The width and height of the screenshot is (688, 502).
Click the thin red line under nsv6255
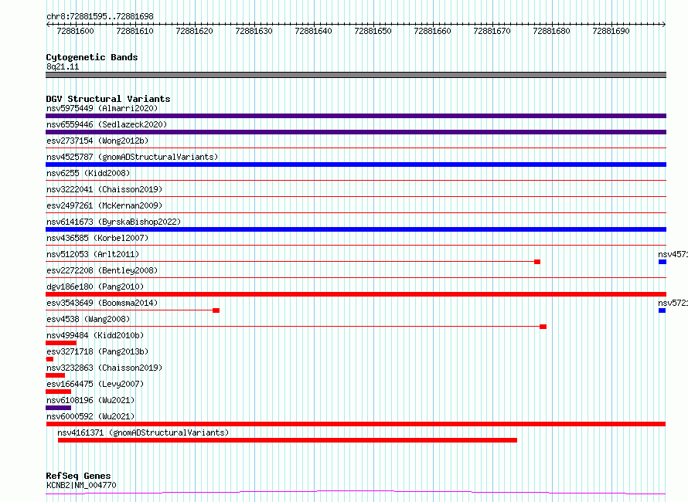[356, 181]
